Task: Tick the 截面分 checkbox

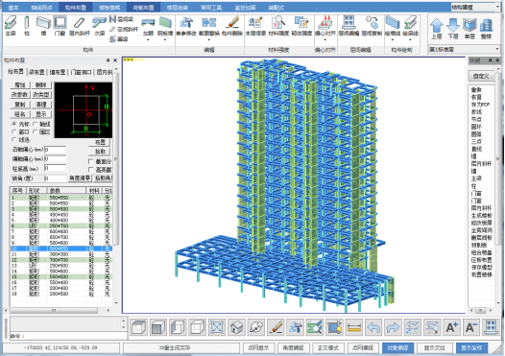Action: (91, 161)
